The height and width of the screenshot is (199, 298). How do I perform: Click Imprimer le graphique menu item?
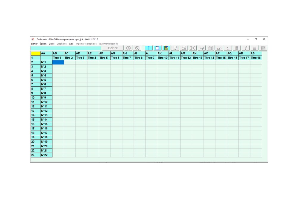tap(86, 44)
